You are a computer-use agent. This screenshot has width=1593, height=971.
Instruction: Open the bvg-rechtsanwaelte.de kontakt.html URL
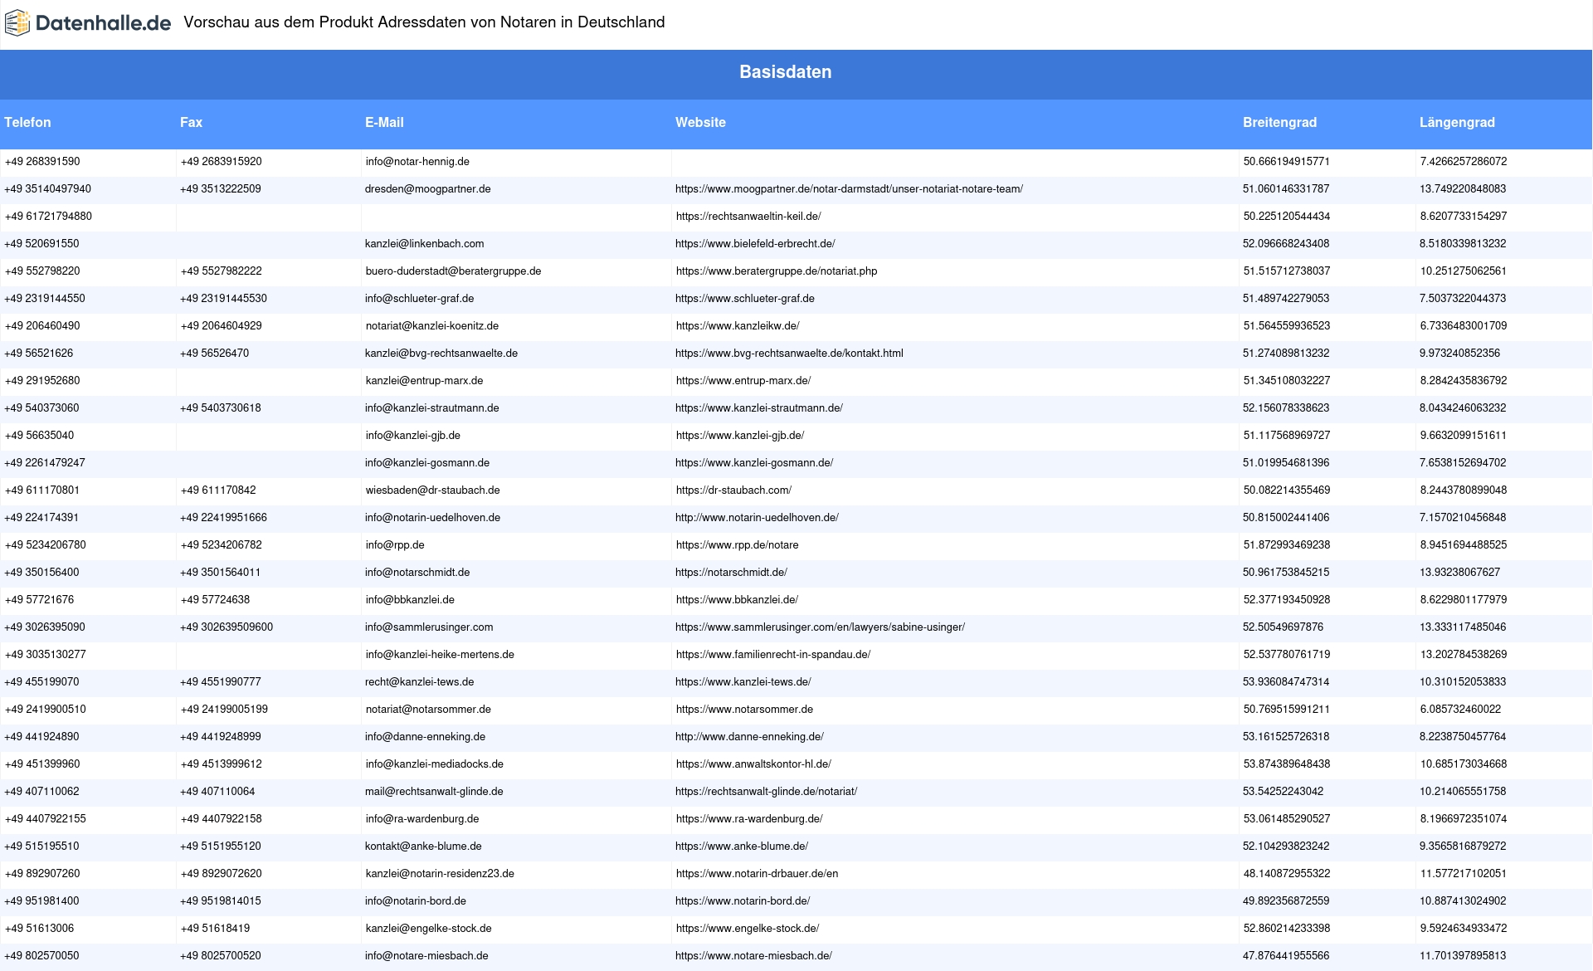point(789,354)
